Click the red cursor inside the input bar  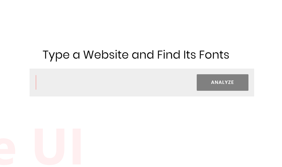tap(36, 83)
